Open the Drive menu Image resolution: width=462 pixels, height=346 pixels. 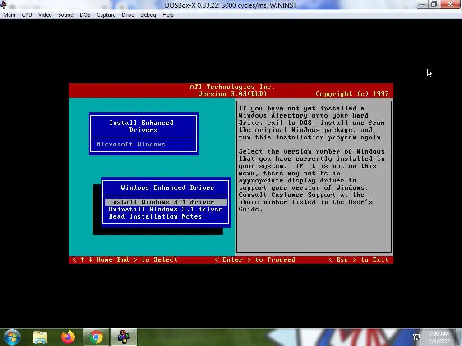(128, 15)
